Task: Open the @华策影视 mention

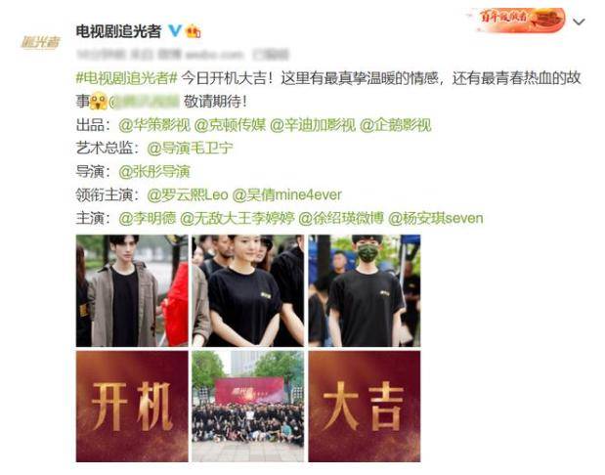Action: pos(154,125)
